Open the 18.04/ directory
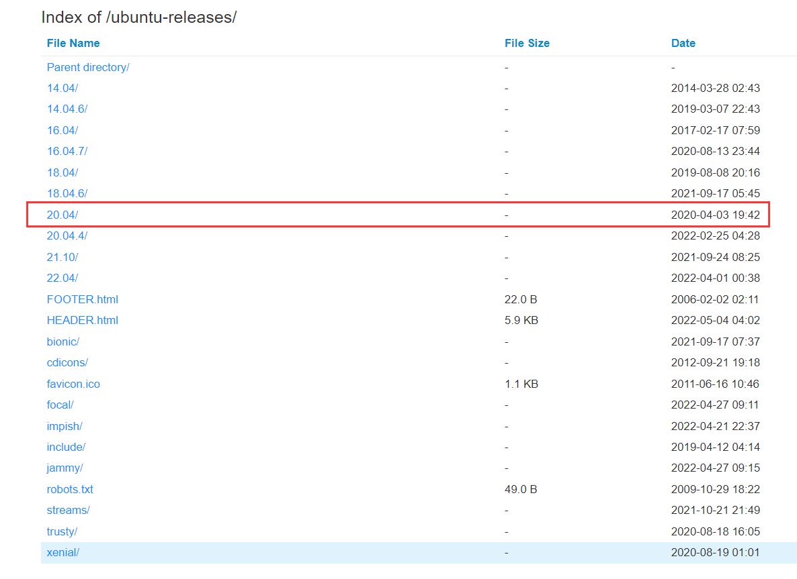 coord(62,172)
